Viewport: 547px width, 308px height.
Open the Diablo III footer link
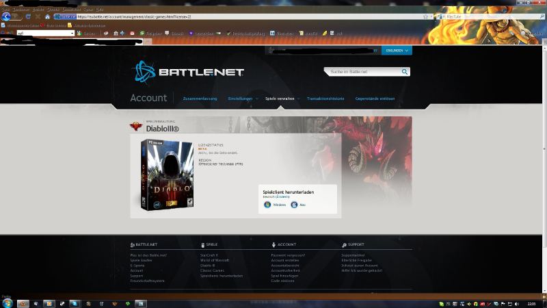(207, 266)
